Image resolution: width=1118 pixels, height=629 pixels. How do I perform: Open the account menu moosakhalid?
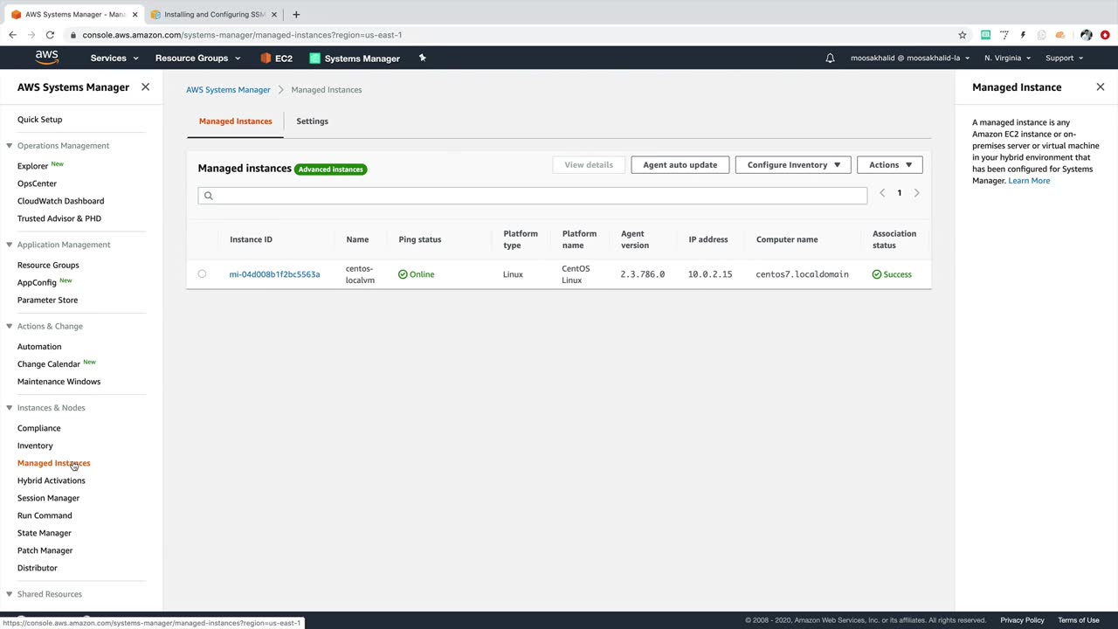pos(910,59)
